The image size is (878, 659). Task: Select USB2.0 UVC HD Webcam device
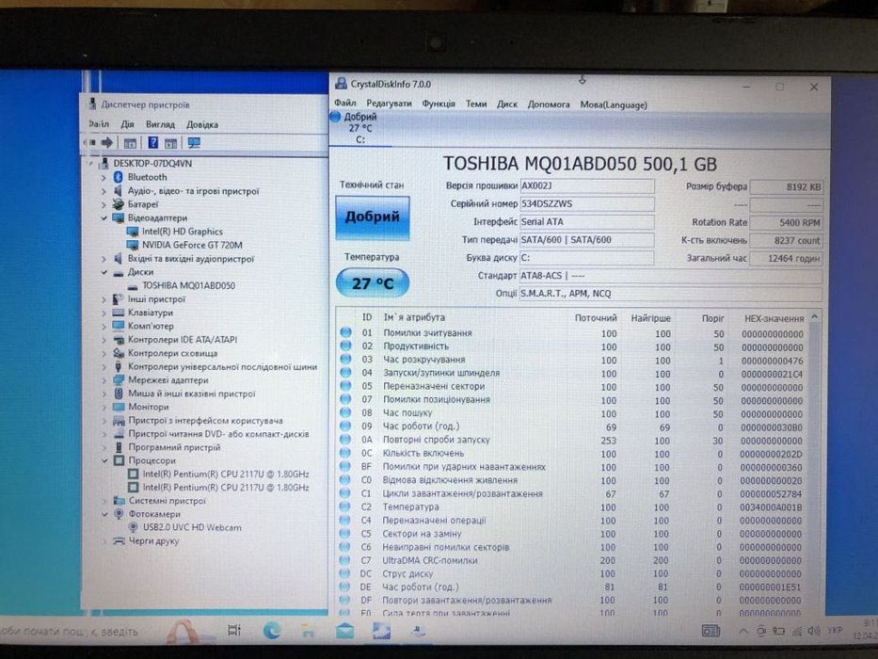pos(192,527)
